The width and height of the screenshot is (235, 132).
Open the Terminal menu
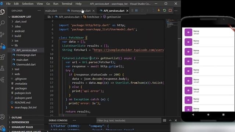pyautogui.click(x=67, y=4)
